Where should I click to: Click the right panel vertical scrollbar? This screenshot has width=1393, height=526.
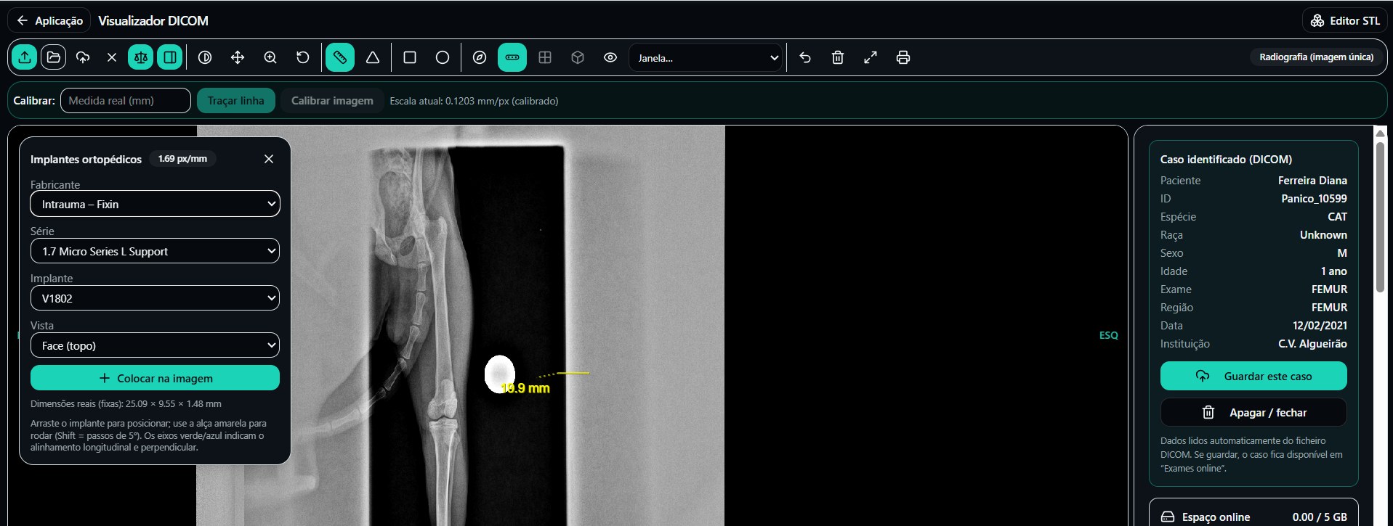(1380, 218)
